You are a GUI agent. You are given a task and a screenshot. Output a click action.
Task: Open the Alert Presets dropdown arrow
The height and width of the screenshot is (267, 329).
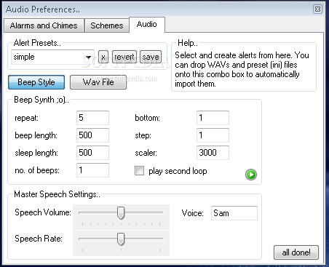click(x=88, y=57)
